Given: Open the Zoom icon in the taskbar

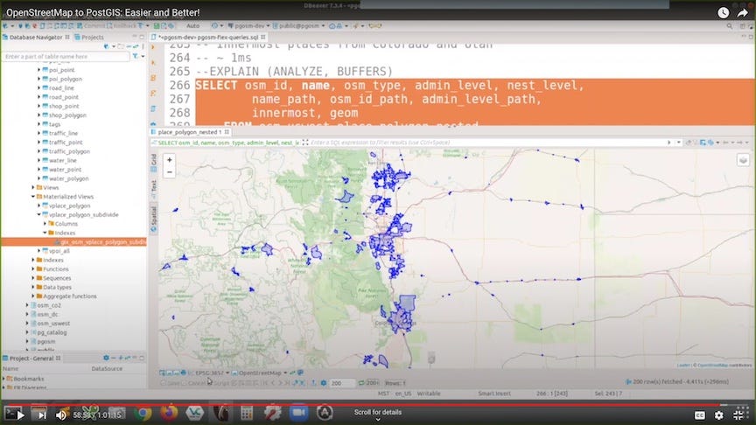Looking at the screenshot, I should point(299,414).
